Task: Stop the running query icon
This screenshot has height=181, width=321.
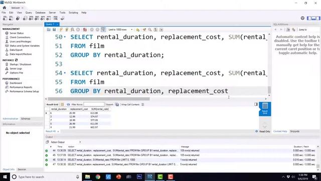Action: coord(78,30)
